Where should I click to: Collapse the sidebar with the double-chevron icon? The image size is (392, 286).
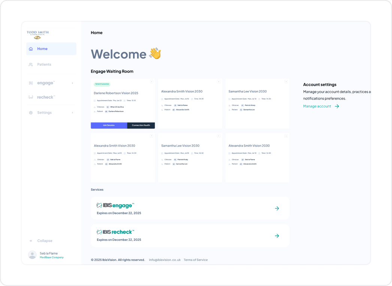(x=31, y=241)
